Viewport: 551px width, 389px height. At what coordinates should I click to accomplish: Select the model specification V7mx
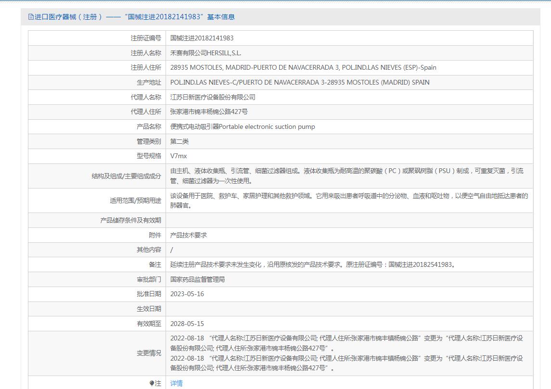click(179, 156)
